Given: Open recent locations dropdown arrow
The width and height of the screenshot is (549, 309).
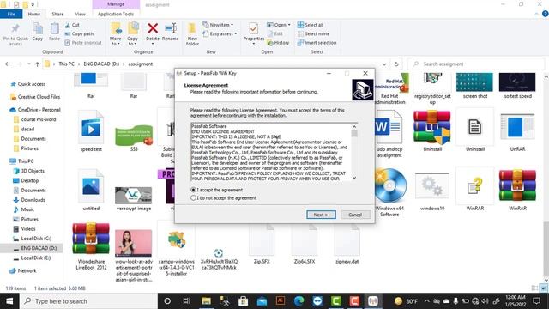Looking at the screenshot, I should pyautogui.click(x=28, y=64).
